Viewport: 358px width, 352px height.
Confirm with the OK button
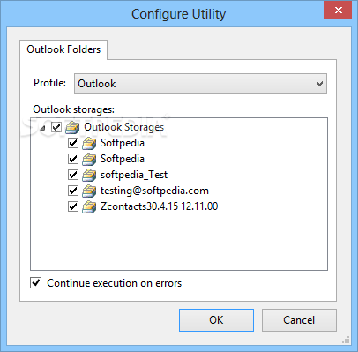[216, 320]
